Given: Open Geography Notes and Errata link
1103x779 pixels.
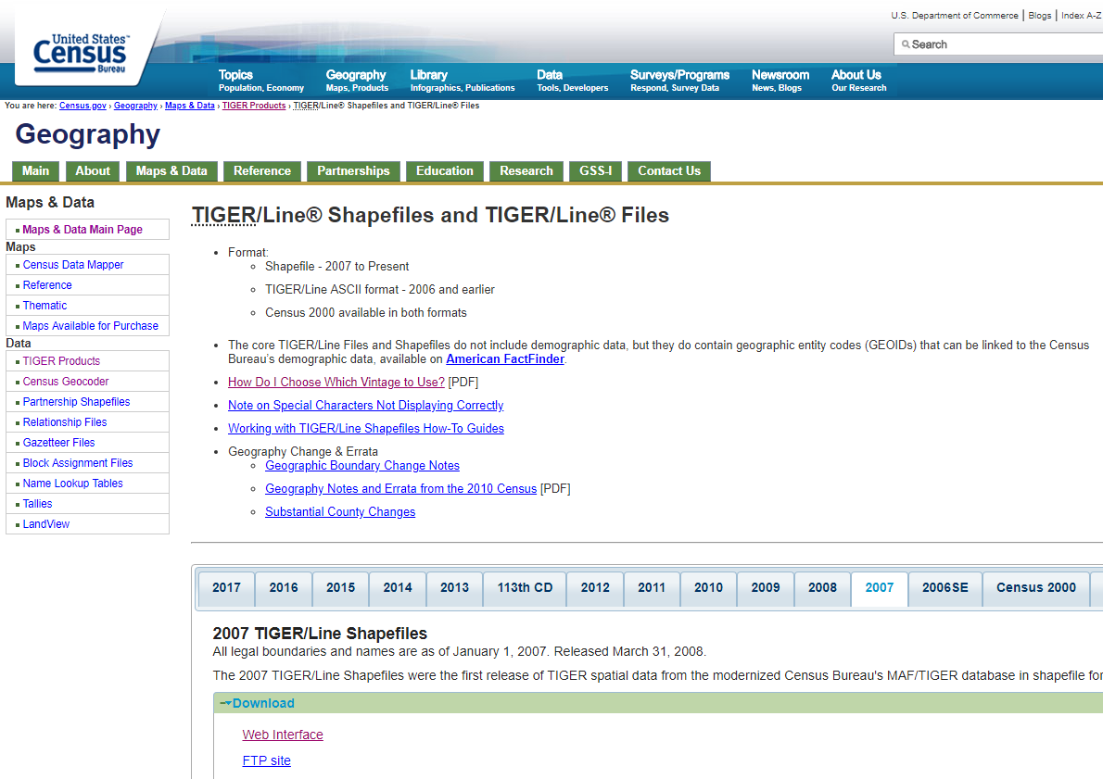Looking at the screenshot, I should coord(401,489).
